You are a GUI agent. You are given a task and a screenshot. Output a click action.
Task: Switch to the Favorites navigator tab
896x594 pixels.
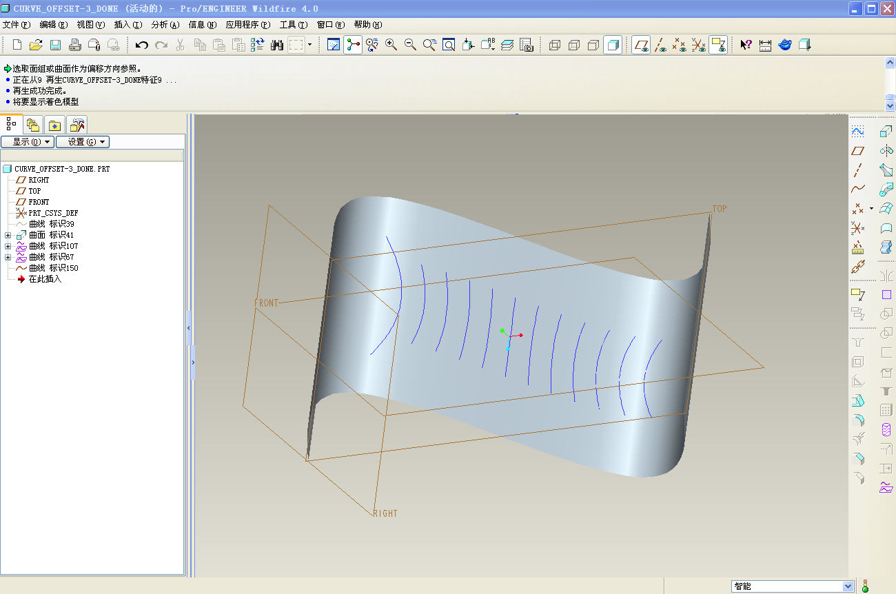click(x=55, y=125)
